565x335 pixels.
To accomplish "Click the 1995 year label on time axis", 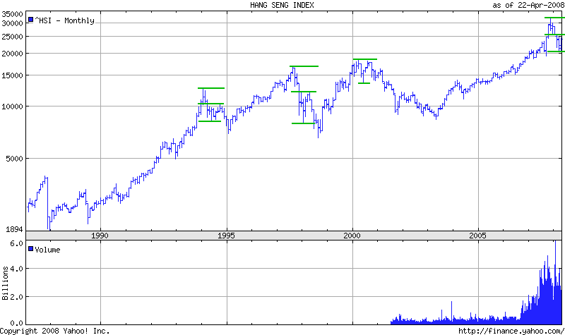I will (227, 235).
